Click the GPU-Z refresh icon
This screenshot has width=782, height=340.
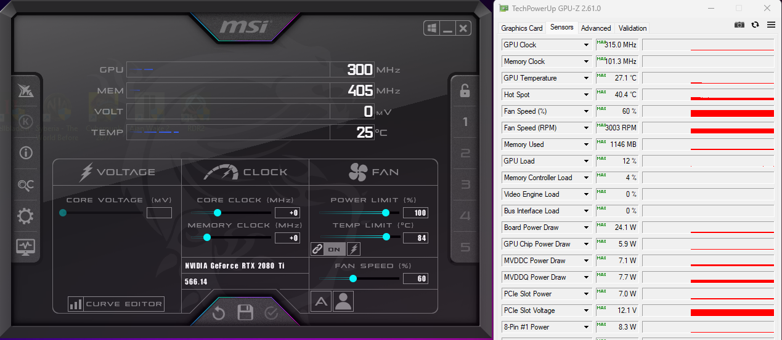tap(755, 25)
